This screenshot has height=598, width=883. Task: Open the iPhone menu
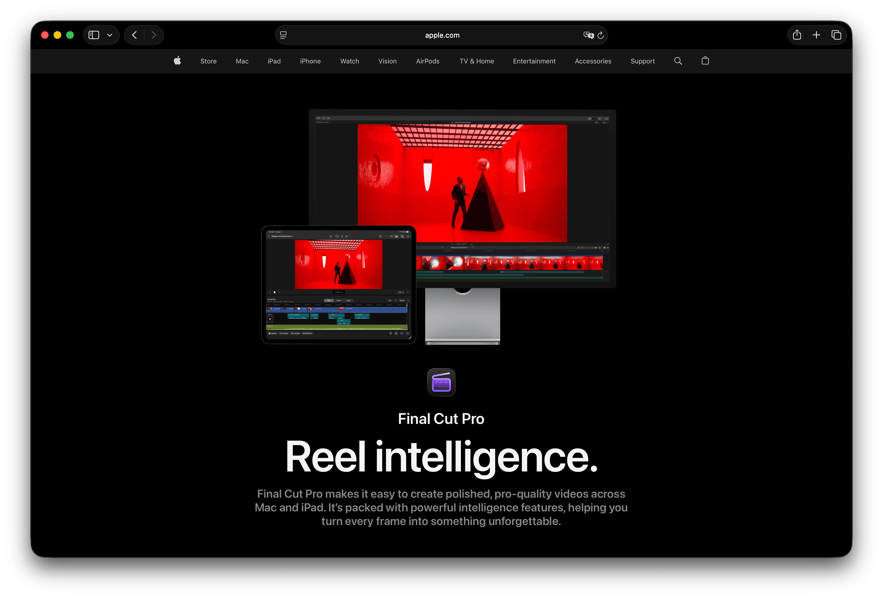pyautogui.click(x=311, y=61)
